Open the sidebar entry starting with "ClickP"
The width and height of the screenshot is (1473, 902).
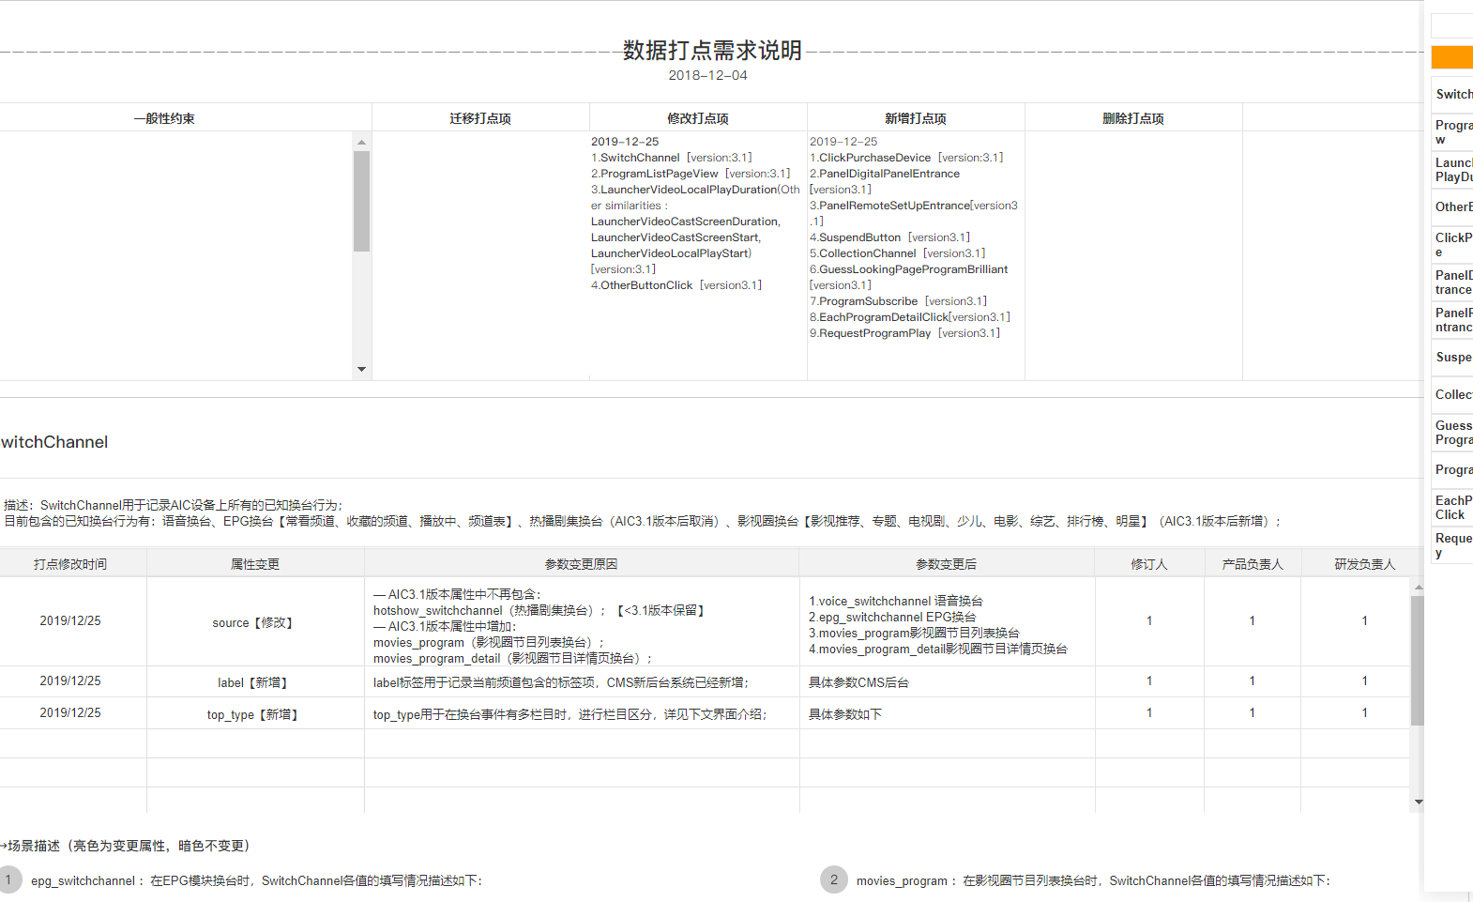point(1453,244)
